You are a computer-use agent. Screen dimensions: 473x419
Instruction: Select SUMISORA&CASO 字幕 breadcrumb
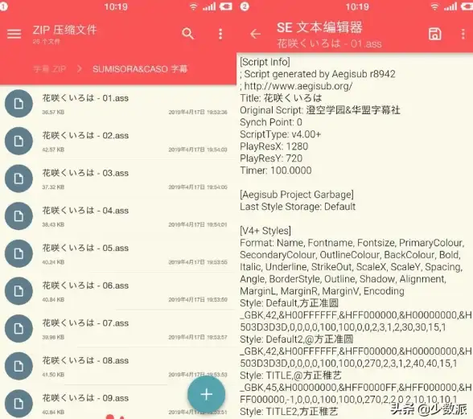tap(140, 69)
